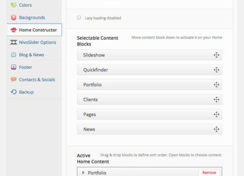Select the Slideshow content block label
The height and width of the screenshot is (176, 244).
tap(94, 55)
